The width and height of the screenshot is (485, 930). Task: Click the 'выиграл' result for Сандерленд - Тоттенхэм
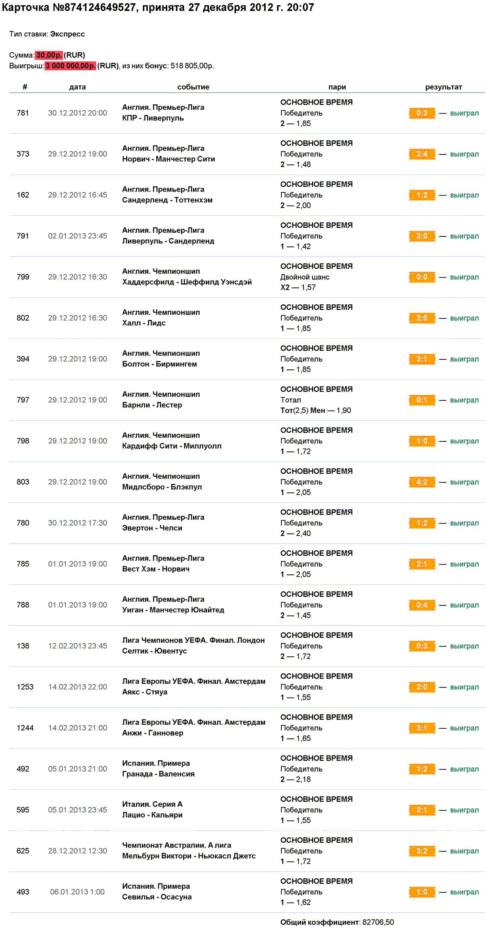click(464, 195)
